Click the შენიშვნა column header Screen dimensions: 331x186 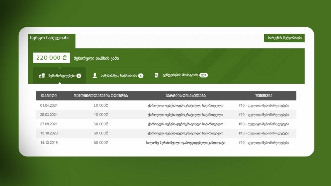263,96
